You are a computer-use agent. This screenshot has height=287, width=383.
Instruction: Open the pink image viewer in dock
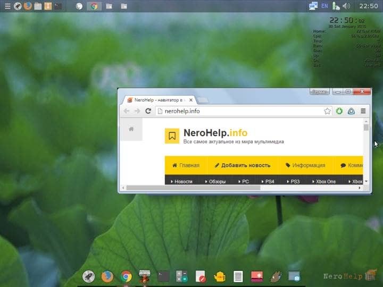point(257,276)
